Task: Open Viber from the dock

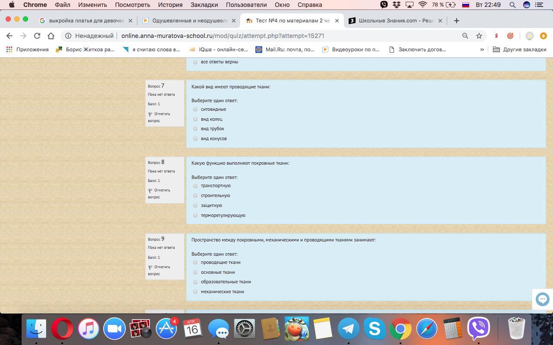Action: (x=478, y=329)
